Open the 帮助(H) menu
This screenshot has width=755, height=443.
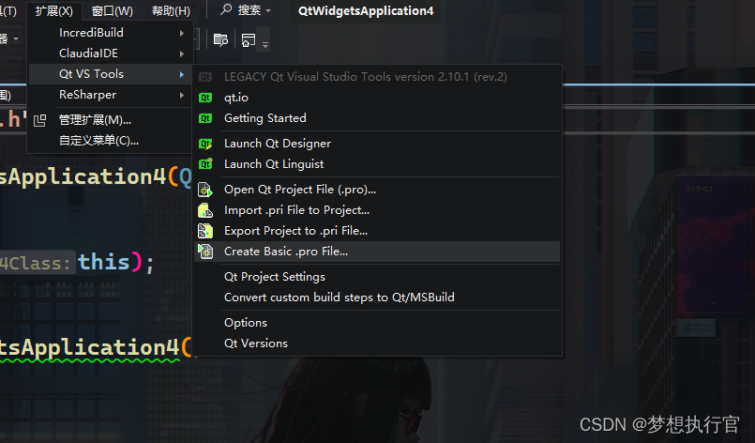click(x=171, y=10)
